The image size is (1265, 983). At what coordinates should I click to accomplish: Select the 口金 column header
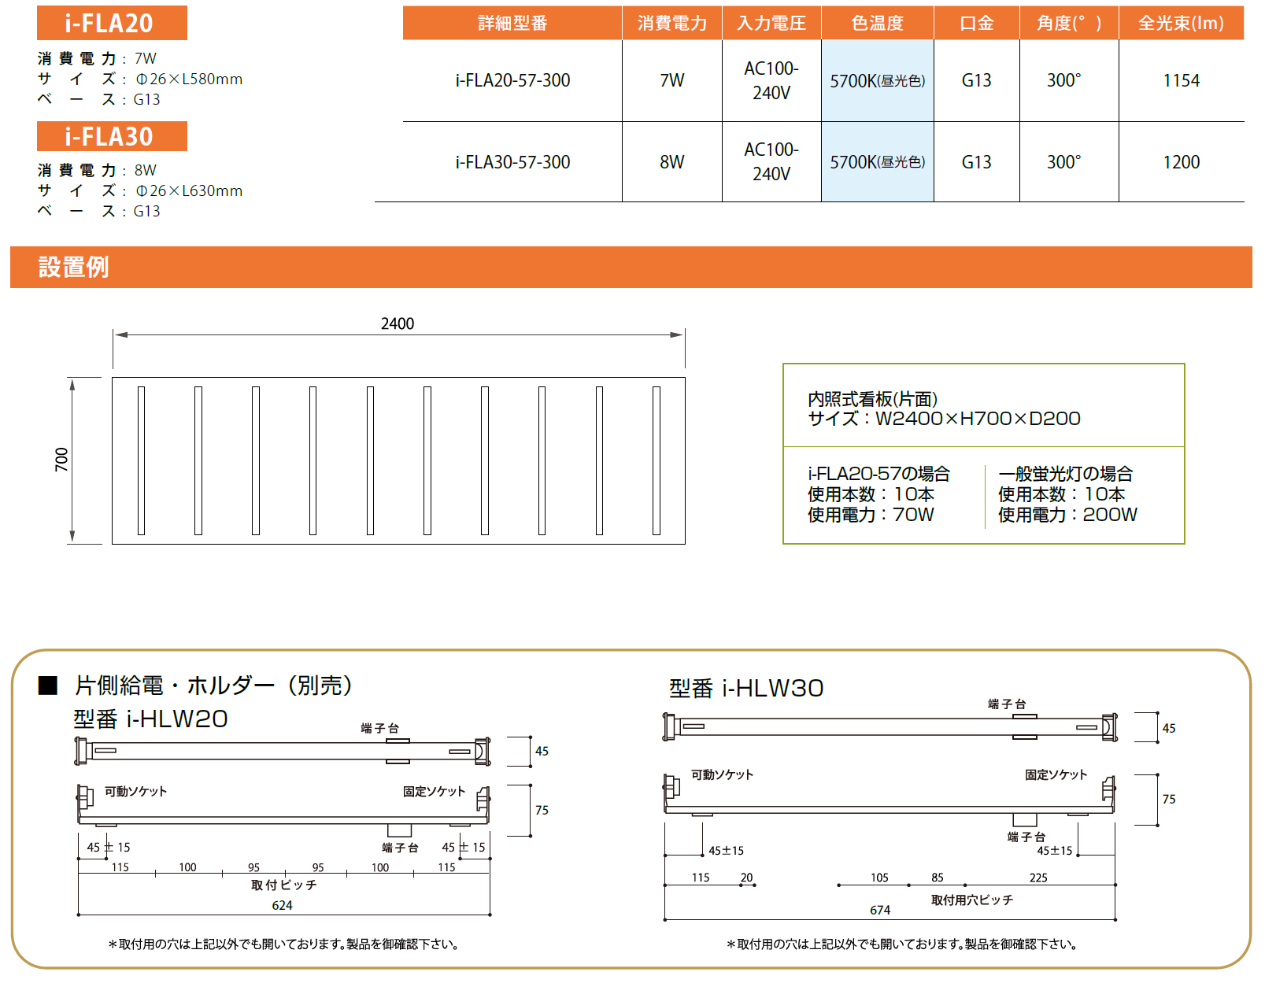[977, 23]
